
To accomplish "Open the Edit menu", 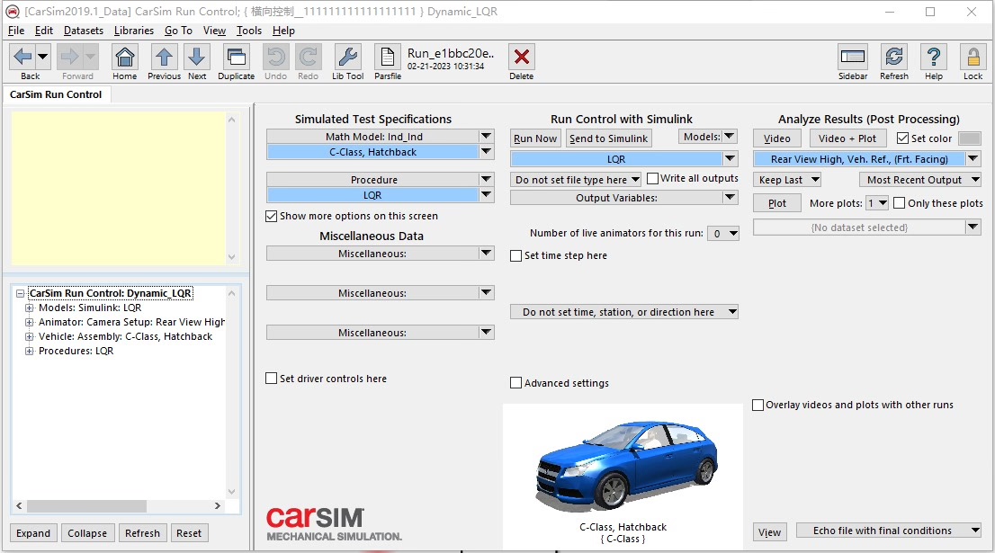I will pyautogui.click(x=44, y=31).
